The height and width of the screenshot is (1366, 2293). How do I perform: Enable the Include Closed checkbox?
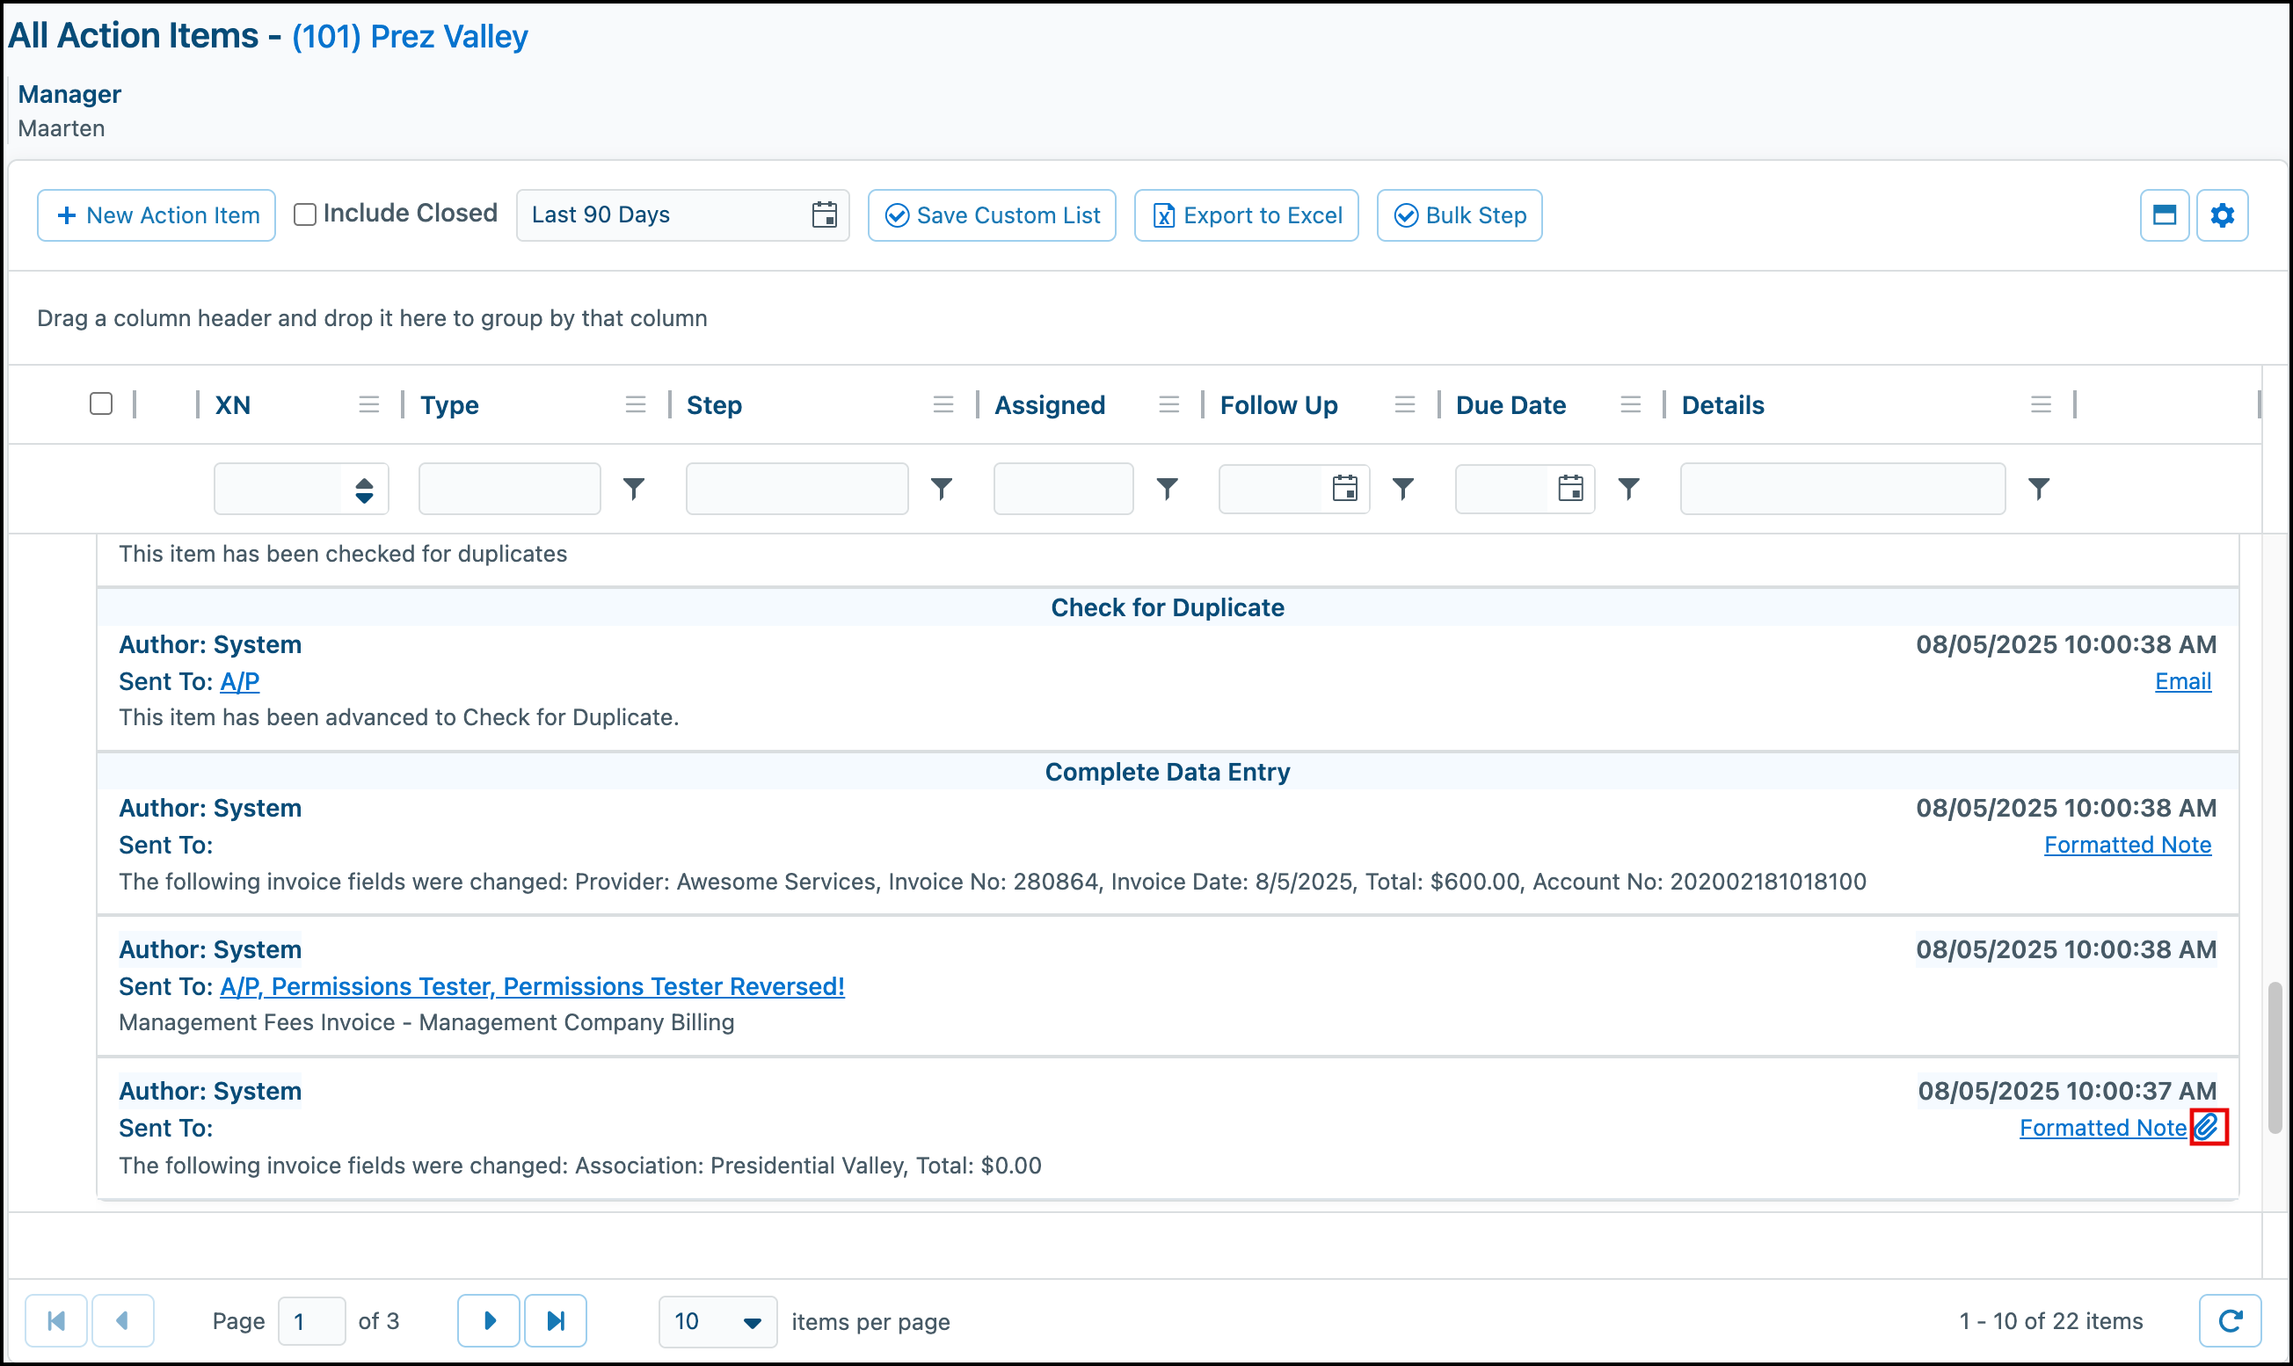click(305, 214)
